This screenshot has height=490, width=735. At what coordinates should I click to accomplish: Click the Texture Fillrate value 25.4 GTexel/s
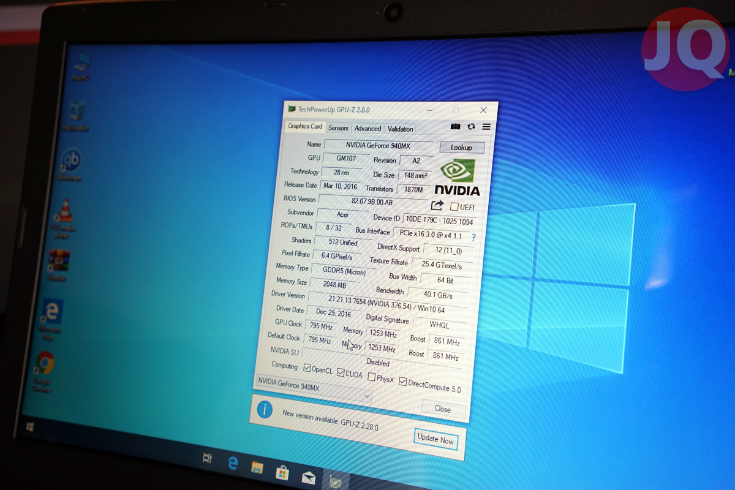coord(441,265)
